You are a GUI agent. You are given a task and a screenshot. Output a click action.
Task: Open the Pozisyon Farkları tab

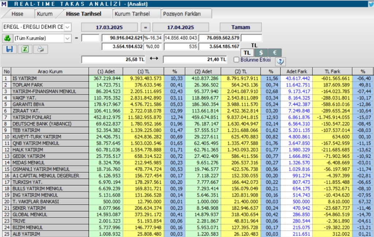click(182, 14)
